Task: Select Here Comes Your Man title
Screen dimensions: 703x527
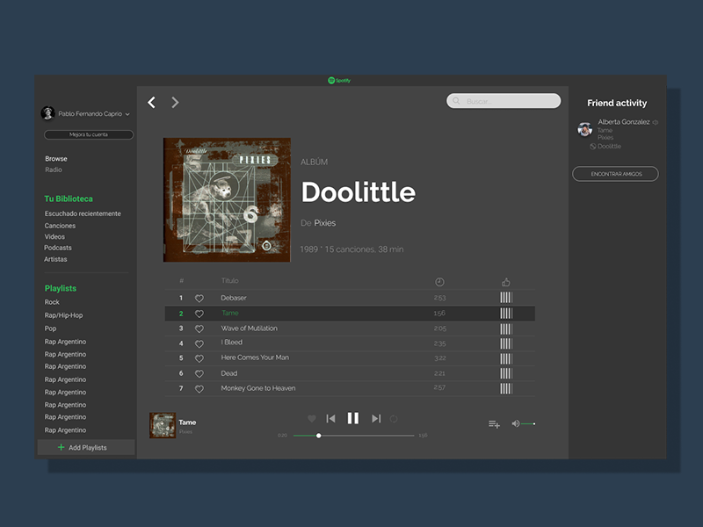Action: (x=255, y=357)
